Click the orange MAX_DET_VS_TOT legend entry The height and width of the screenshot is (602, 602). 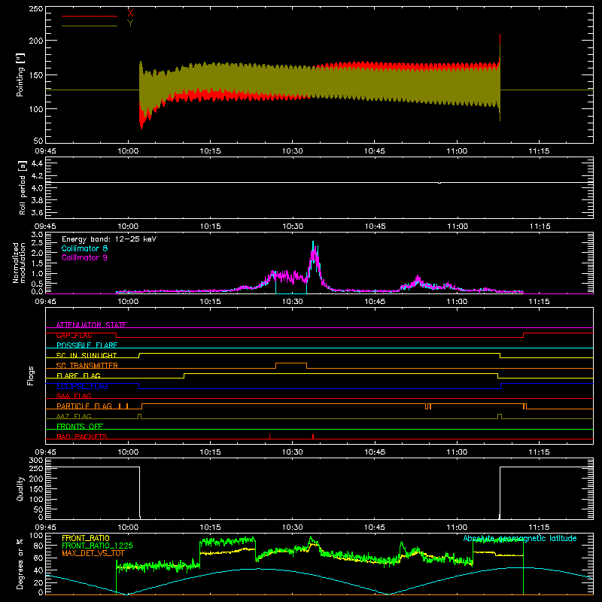click(x=93, y=553)
